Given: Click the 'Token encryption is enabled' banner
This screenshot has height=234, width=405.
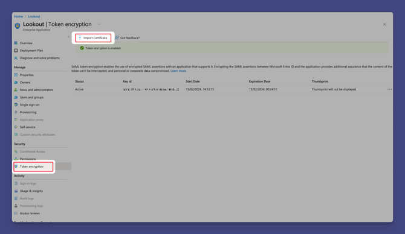Looking at the screenshot, I should [x=232, y=48].
